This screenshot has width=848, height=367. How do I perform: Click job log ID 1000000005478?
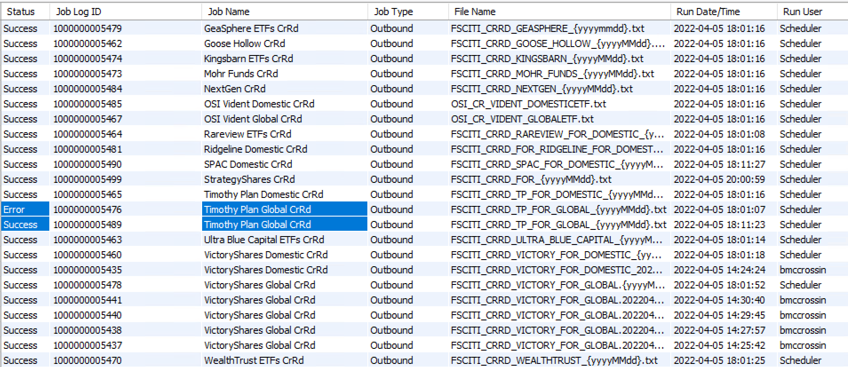(x=88, y=285)
